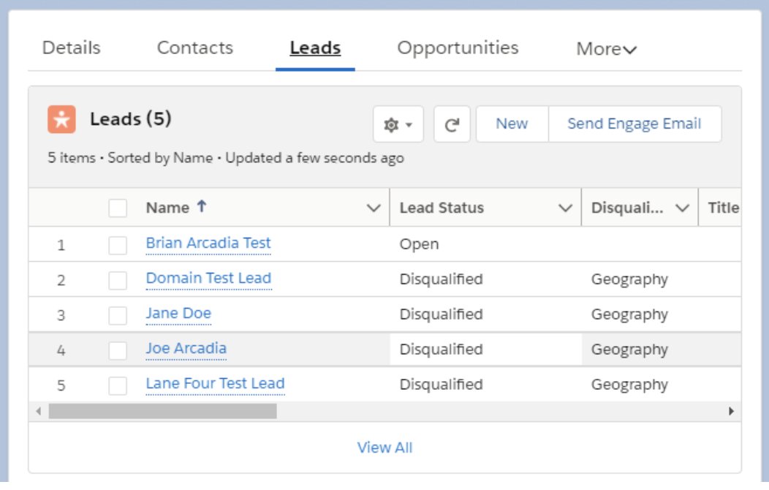This screenshot has width=769, height=490.
Task: Click the Title column header
Action: pos(724,208)
